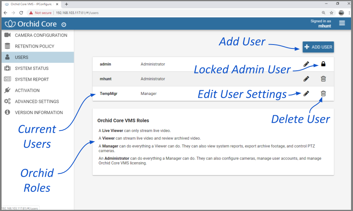Click the browser back arrow

pos(5,13)
